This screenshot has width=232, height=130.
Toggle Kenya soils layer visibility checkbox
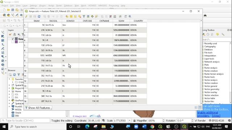13,39
